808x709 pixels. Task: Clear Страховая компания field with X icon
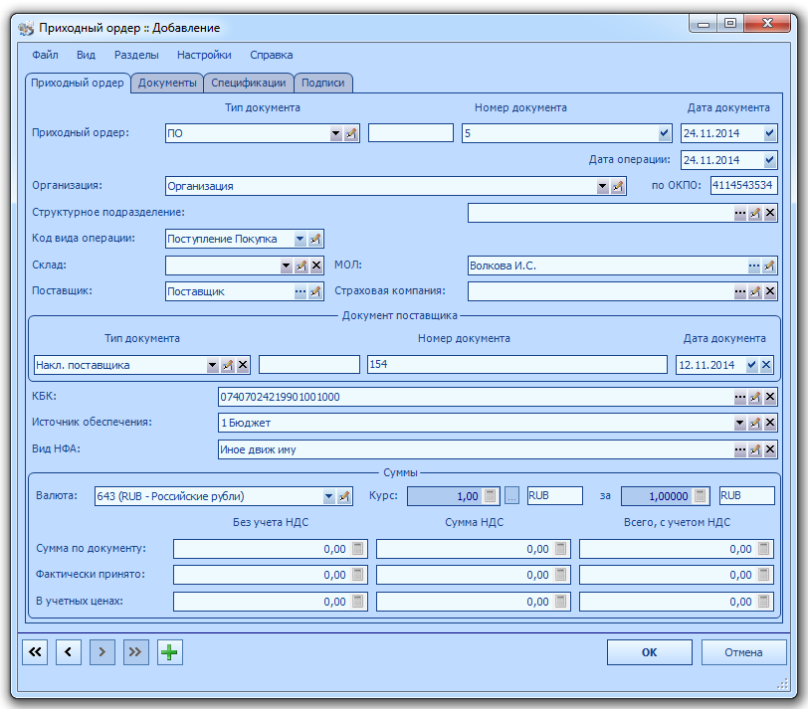click(770, 292)
